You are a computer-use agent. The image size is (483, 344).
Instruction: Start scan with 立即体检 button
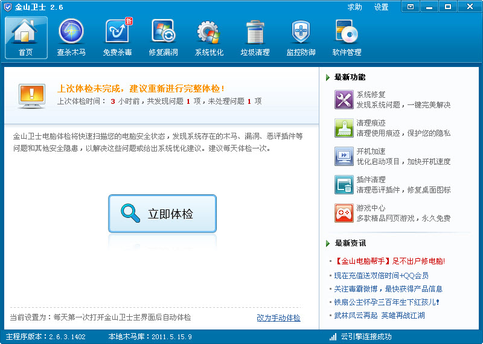pos(162,214)
